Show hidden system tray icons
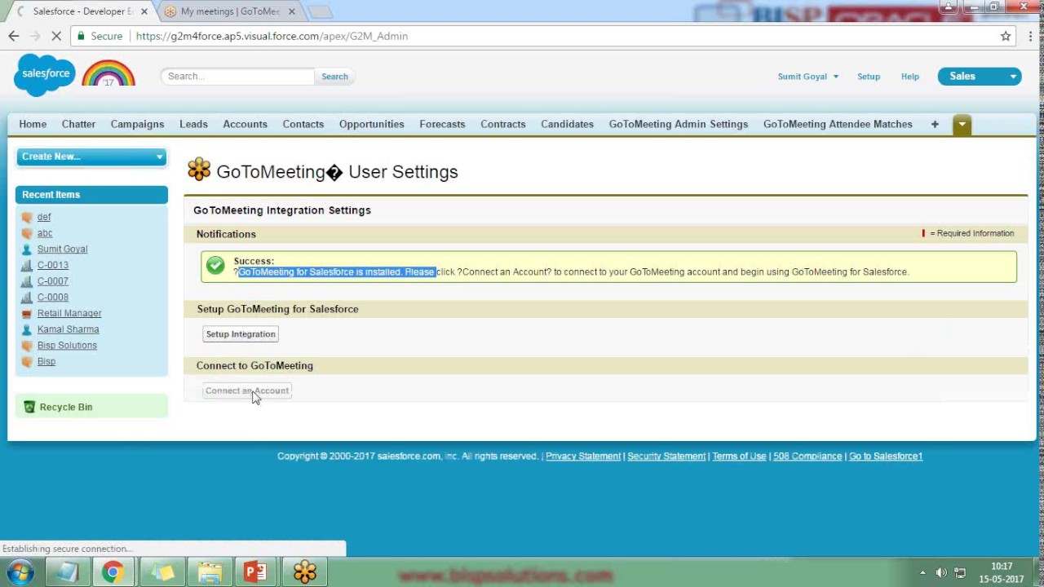 (922, 572)
